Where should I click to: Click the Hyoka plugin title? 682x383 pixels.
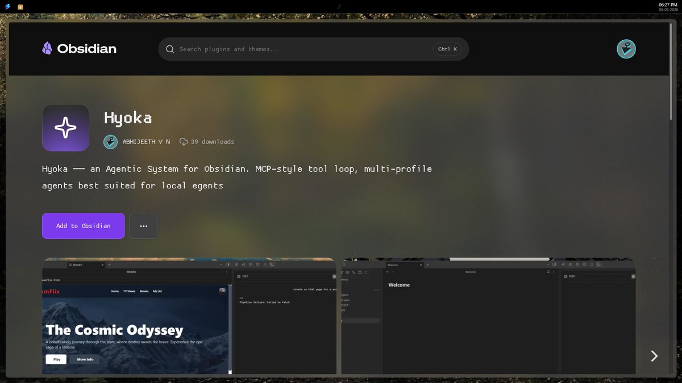(x=128, y=118)
